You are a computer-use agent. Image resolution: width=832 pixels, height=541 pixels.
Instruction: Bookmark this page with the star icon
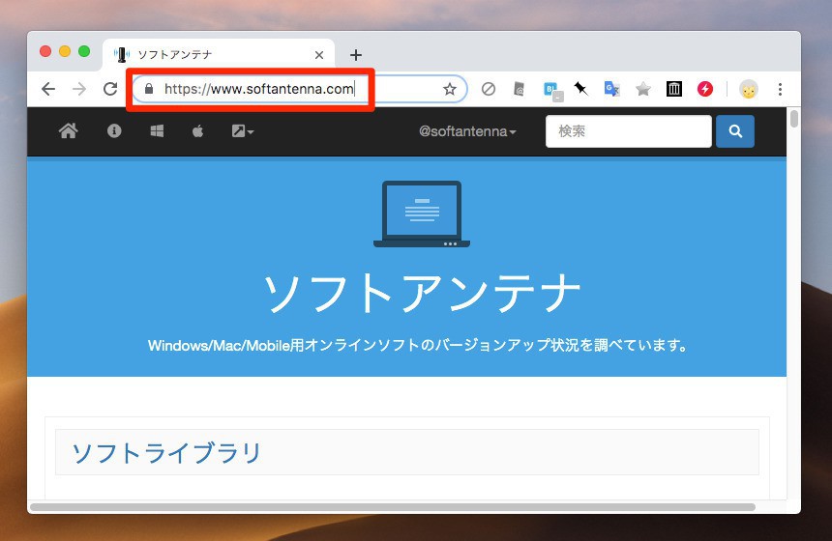point(450,89)
